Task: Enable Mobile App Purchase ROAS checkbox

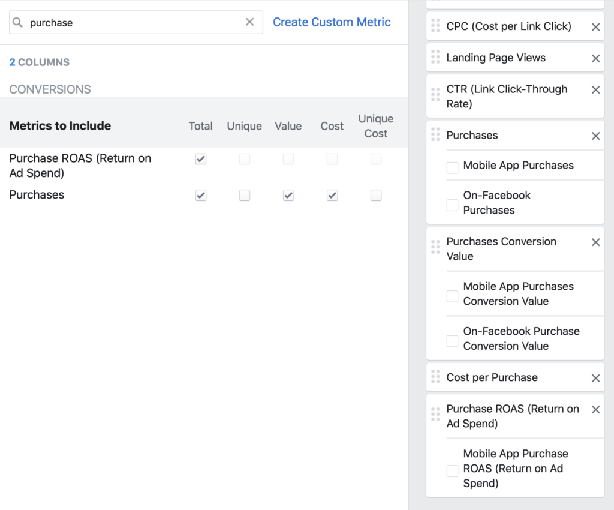Action: (452, 471)
